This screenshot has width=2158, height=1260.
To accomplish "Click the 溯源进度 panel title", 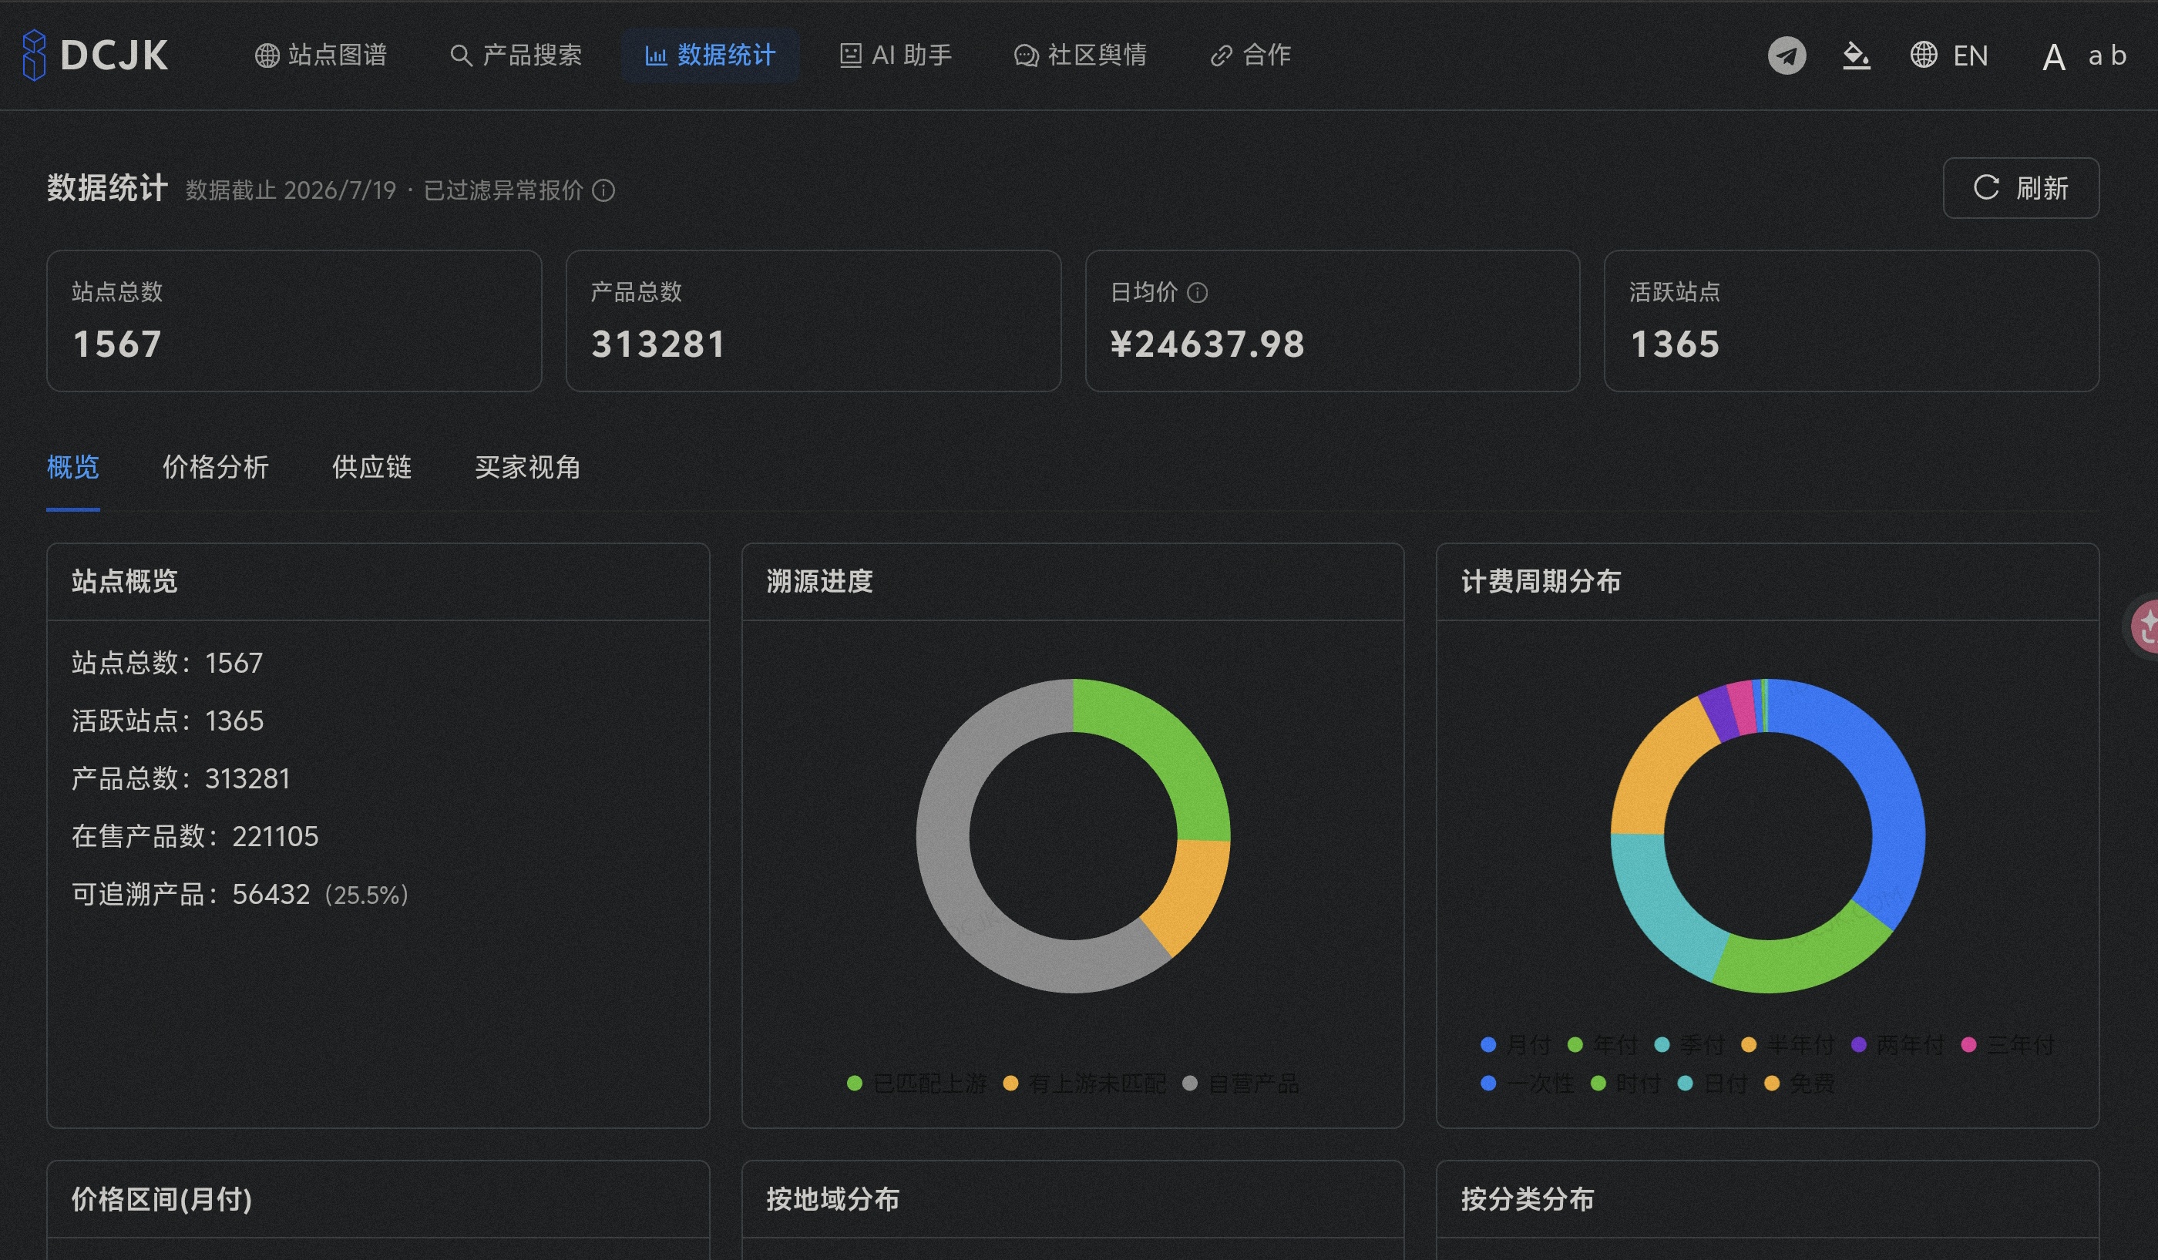I will coord(819,582).
